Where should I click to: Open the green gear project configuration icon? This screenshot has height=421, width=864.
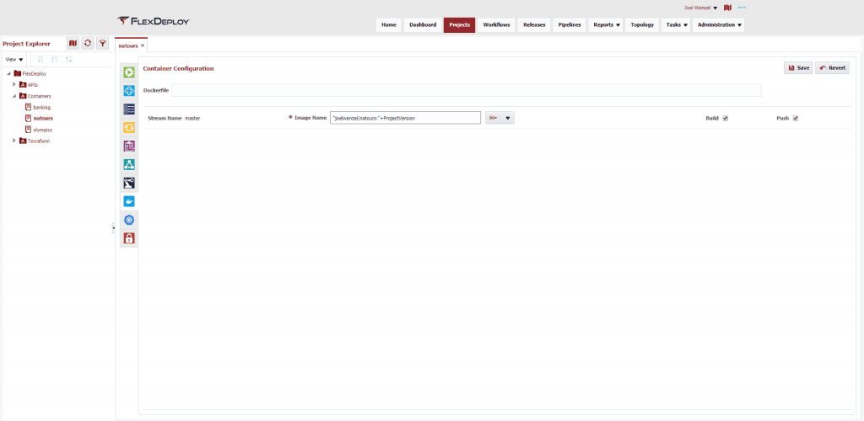click(x=129, y=72)
